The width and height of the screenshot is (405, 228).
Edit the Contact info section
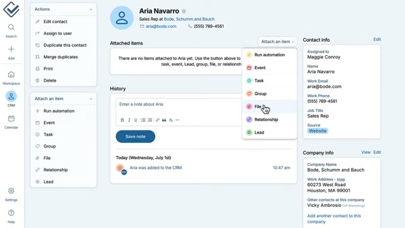point(377,39)
